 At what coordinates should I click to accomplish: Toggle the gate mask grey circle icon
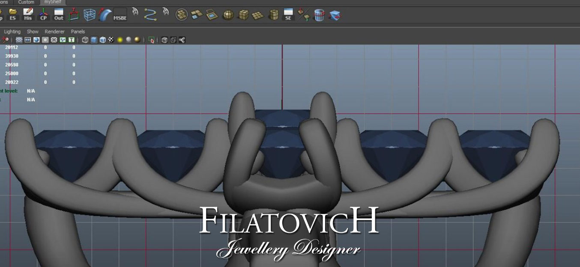coord(45,40)
